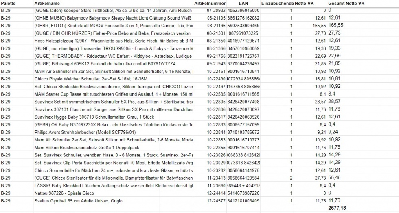Select Trousselier TROUS95005 Frosch article name
The height and width of the screenshot is (213, 399).
pyautogui.click(x=114, y=48)
